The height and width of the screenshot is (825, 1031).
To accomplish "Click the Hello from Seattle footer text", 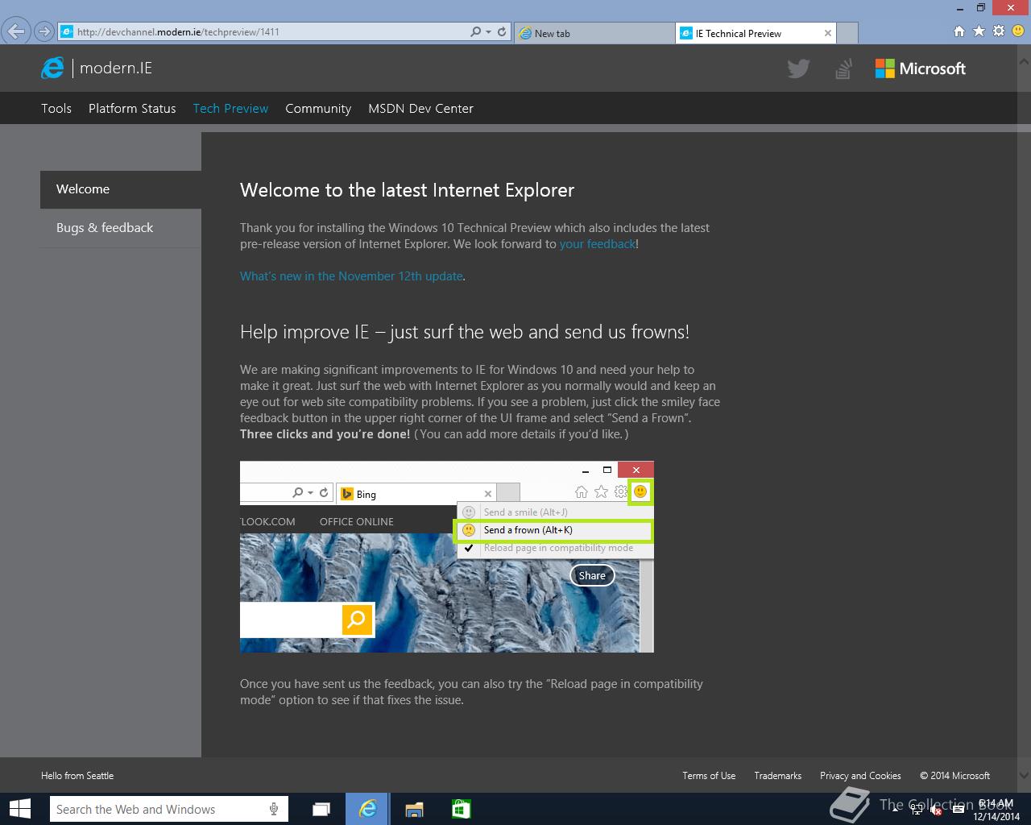I will click(77, 776).
